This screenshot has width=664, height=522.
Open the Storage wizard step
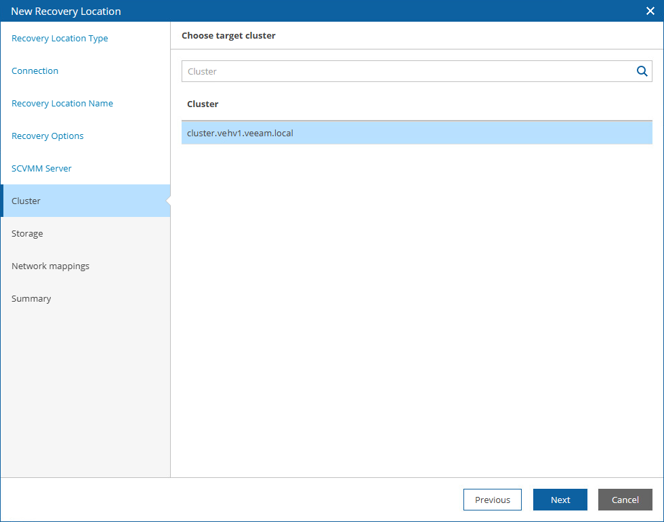click(27, 234)
